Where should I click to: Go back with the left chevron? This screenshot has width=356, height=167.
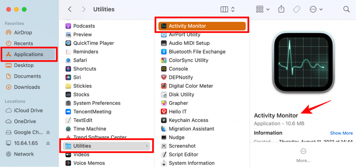coord(70,9)
